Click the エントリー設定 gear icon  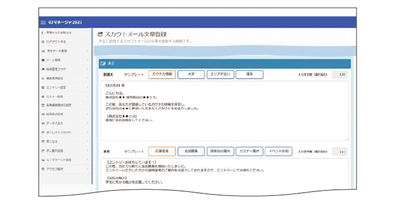point(42,87)
